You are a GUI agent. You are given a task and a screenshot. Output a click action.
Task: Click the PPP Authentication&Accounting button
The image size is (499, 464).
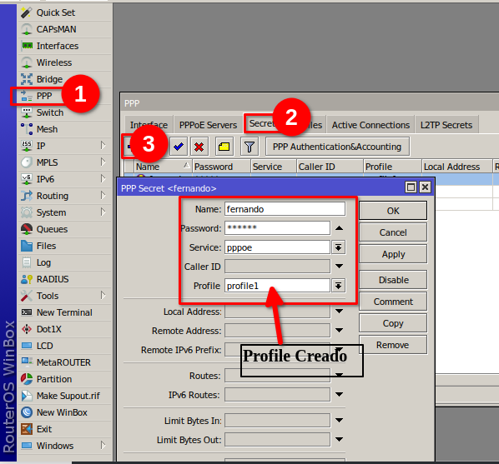(337, 147)
